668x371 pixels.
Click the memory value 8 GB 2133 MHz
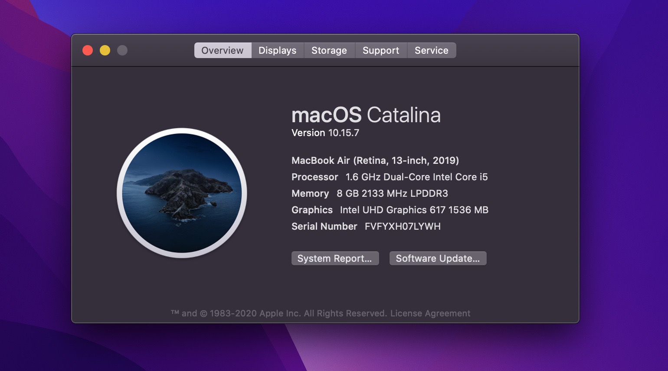tap(392, 193)
